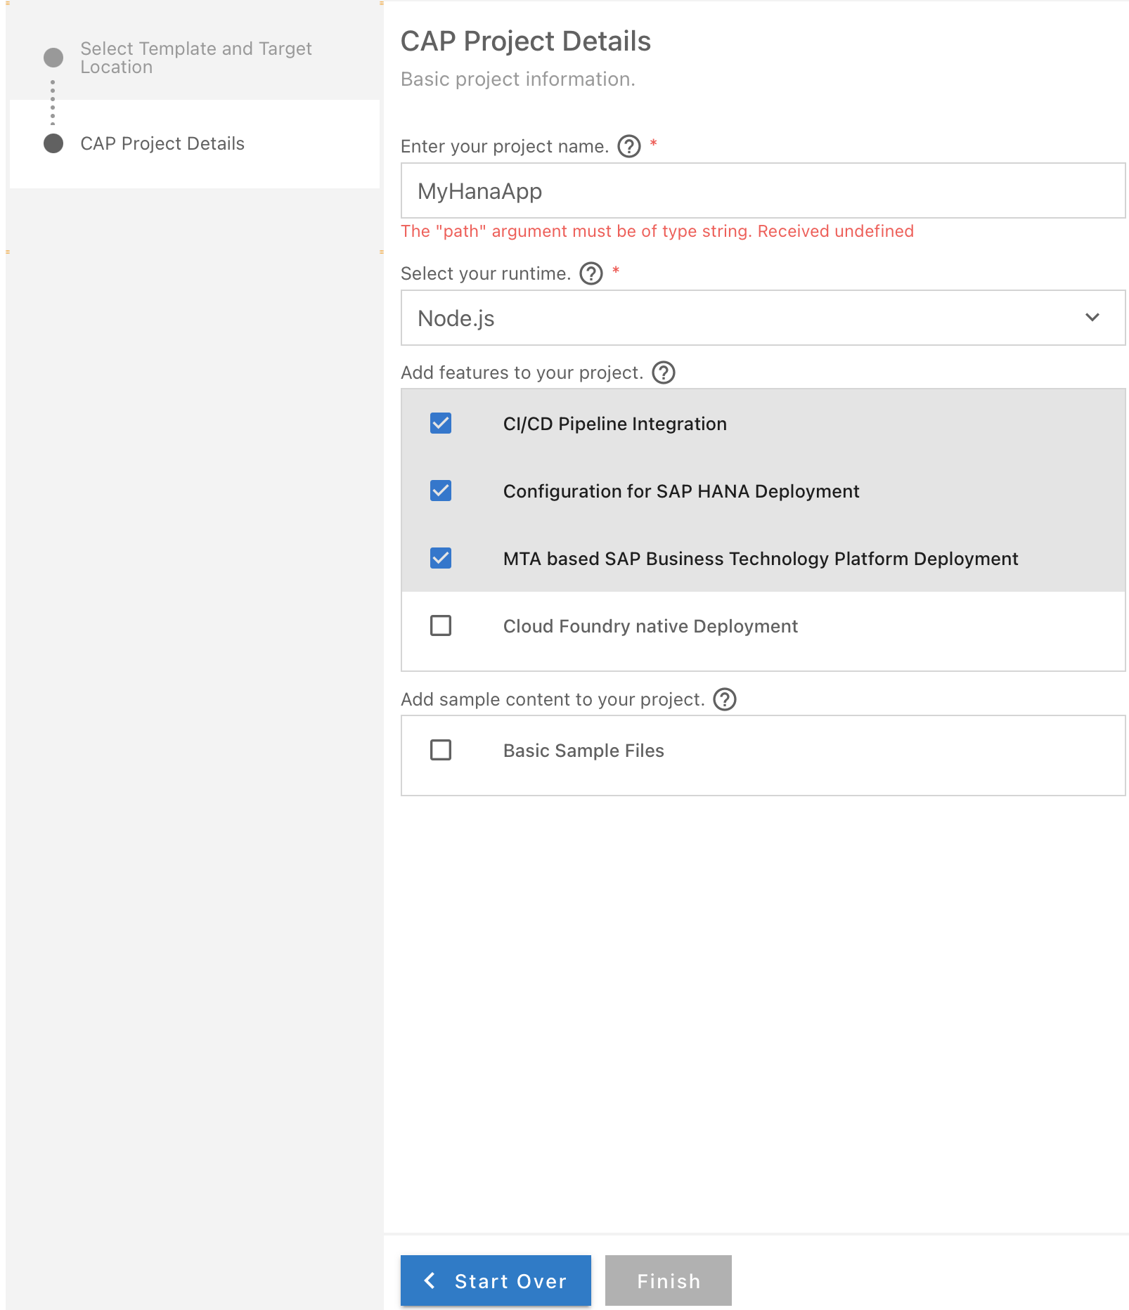
Task: Uncheck CI/CD Pipeline Integration checkbox
Action: point(441,423)
